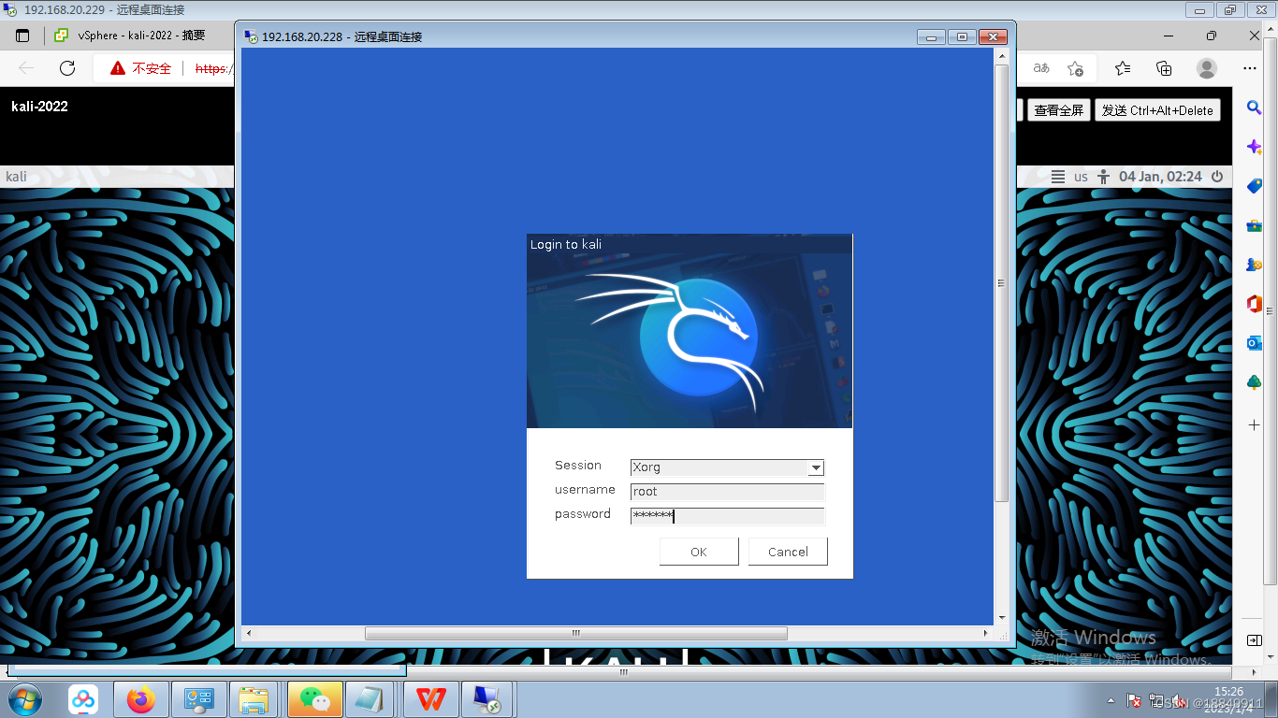Expand the hamburger menu on the Kali greeter
The height and width of the screenshot is (718, 1278).
1059,176
